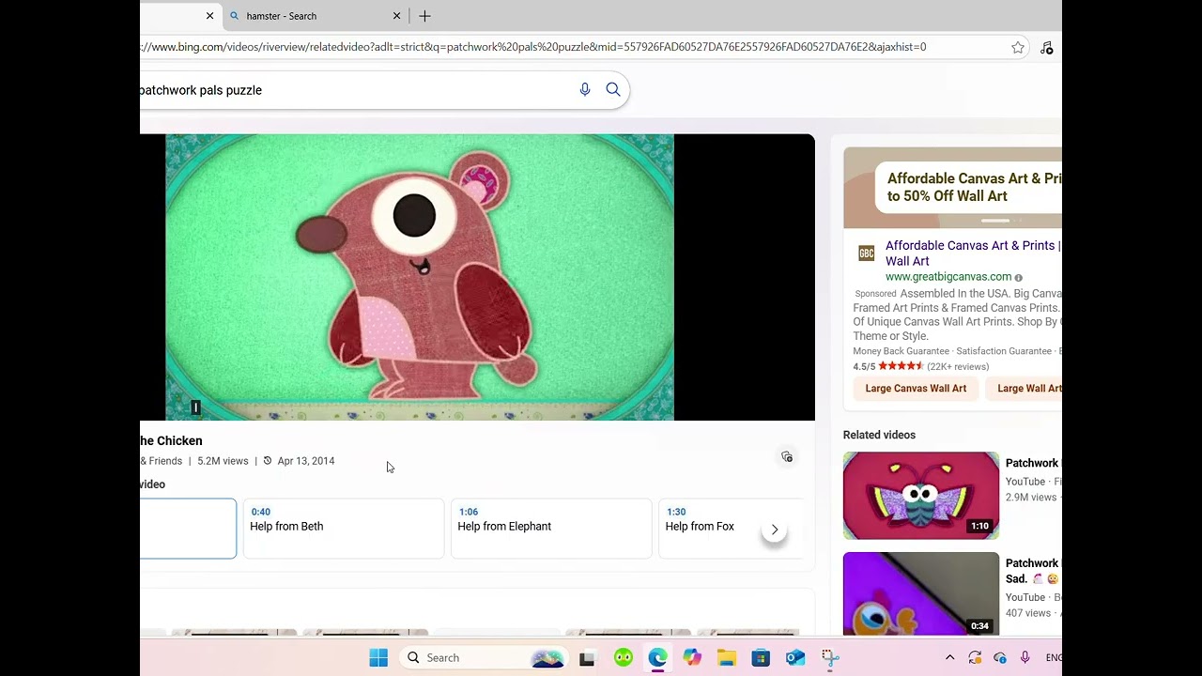Viewport: 1202px width, 676px height.
Task: Click the "Large Canvas Wall Art" button
Action: (916, 389)
